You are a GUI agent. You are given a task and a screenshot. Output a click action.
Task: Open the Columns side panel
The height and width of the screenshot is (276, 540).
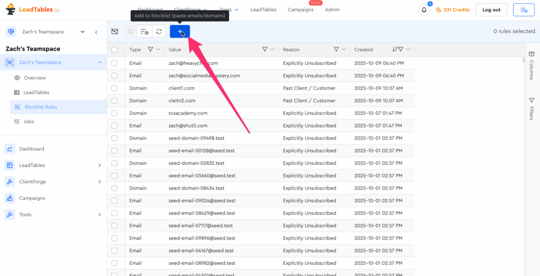[x=532, y=65]
